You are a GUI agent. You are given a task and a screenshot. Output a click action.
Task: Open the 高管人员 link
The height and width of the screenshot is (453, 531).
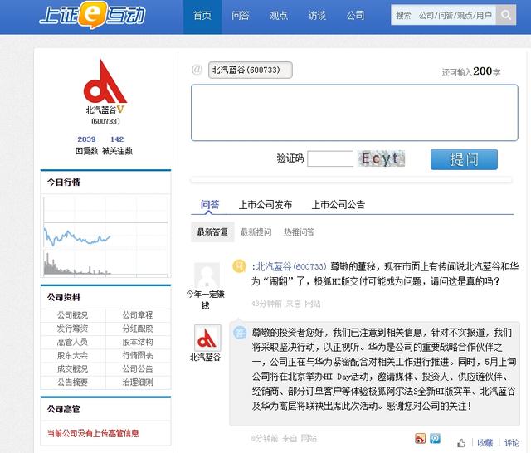[72, 342]
